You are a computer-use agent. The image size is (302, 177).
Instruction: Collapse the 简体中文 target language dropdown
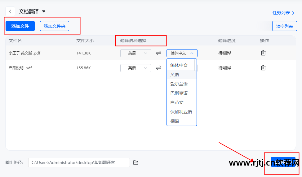coord(182,53)
